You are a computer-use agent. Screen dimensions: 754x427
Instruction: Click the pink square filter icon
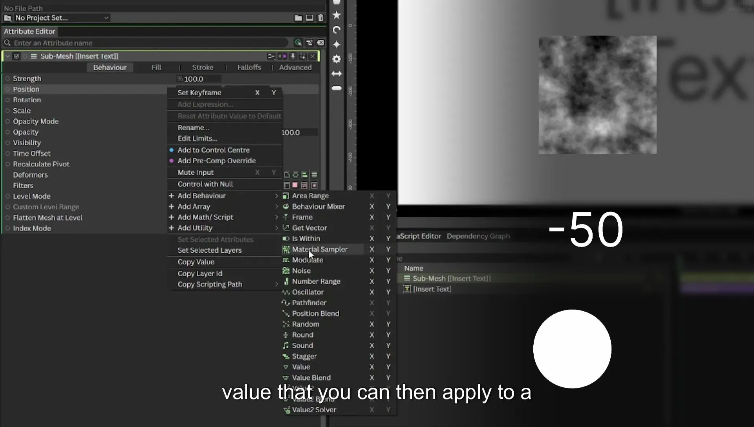pyautogui.click(x=295, y=185)
